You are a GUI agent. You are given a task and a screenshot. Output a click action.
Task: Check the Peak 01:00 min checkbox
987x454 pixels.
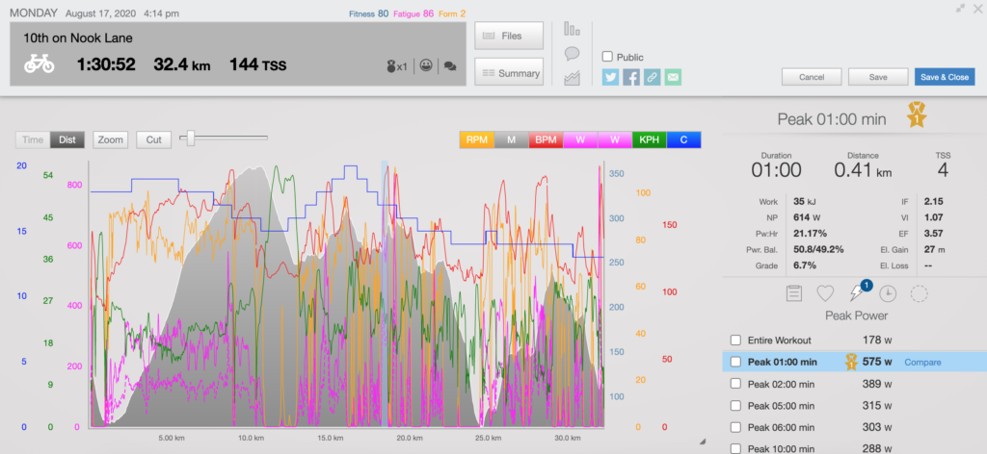[x=735, y=362]
